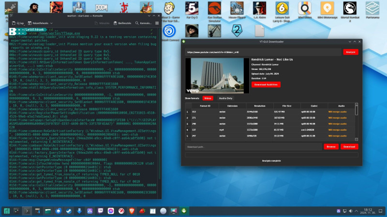387x217 pixels.
Task: Click the format table scroll-down arrow
Action: pos(357,139)
